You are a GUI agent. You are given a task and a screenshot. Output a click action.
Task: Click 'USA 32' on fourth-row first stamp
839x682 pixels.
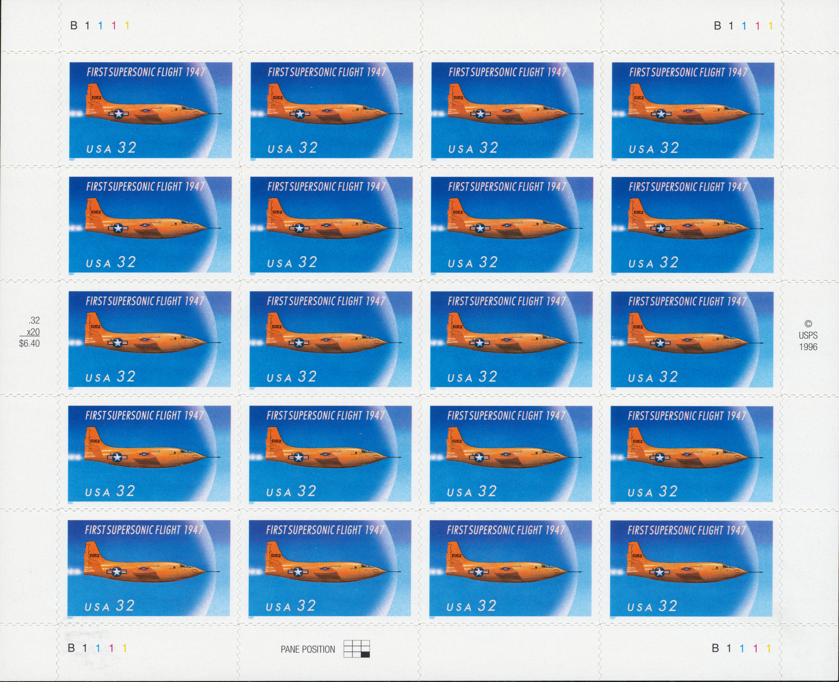pyautogui.click(x=110, y=491)
